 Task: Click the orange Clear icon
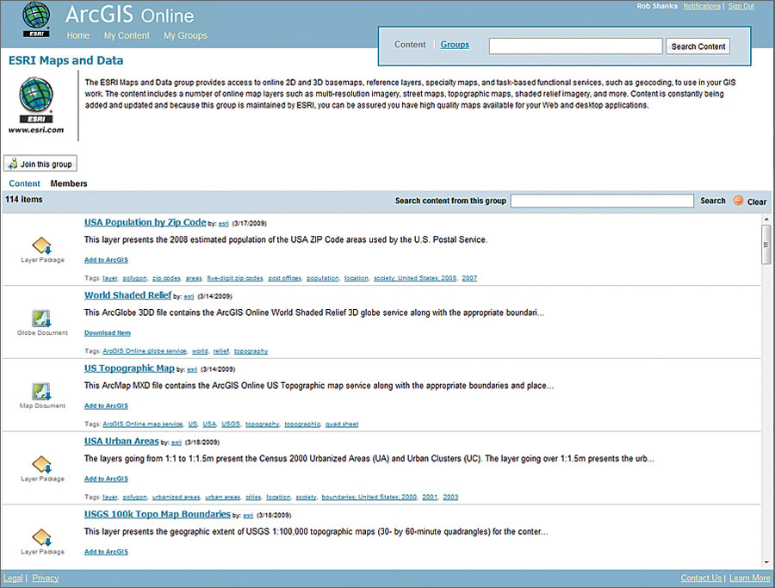pyautogui.click(x=738, y=200)
